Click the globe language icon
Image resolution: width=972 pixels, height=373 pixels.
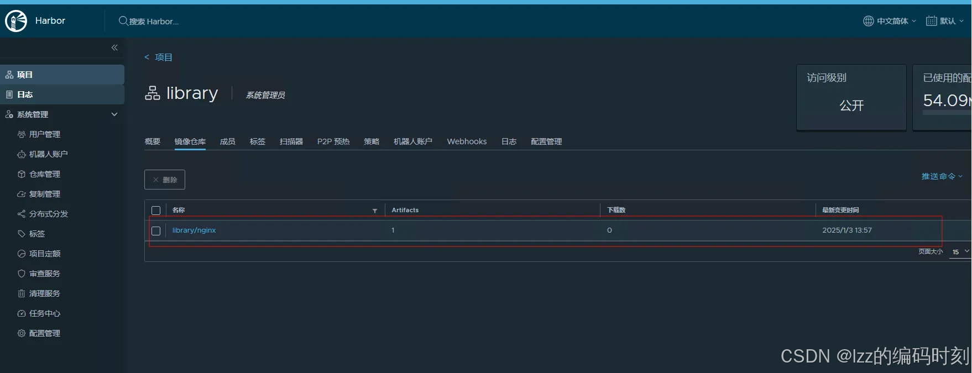point(869,21)
